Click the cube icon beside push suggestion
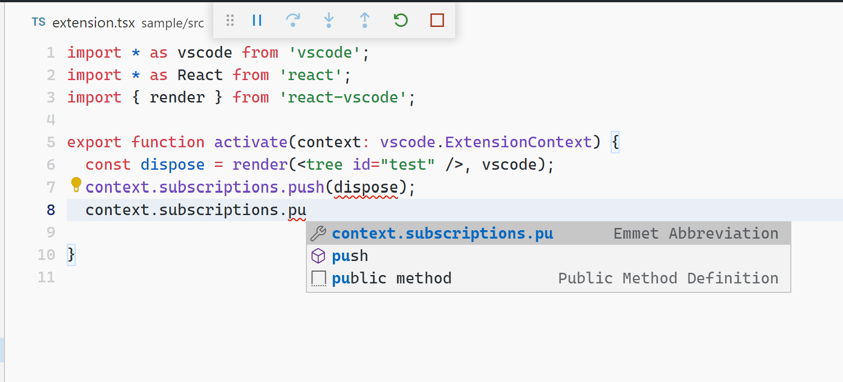The width and height of the screenshot is (843, 382). (318, 256)
